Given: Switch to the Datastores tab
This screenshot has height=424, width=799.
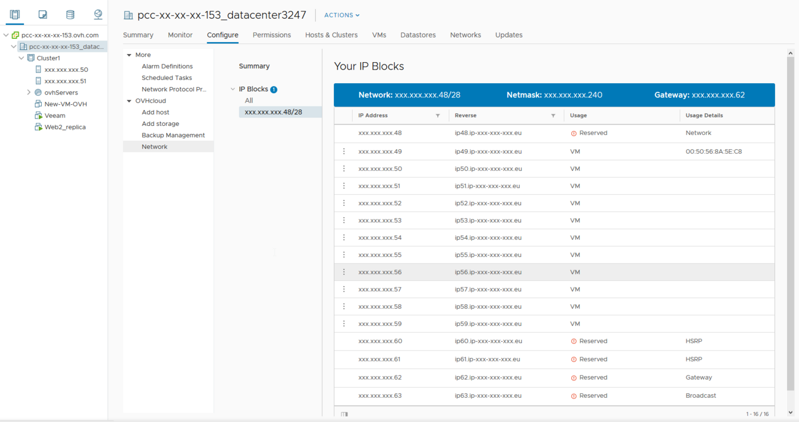Looking at the screenshot, I should click(418, 35).
